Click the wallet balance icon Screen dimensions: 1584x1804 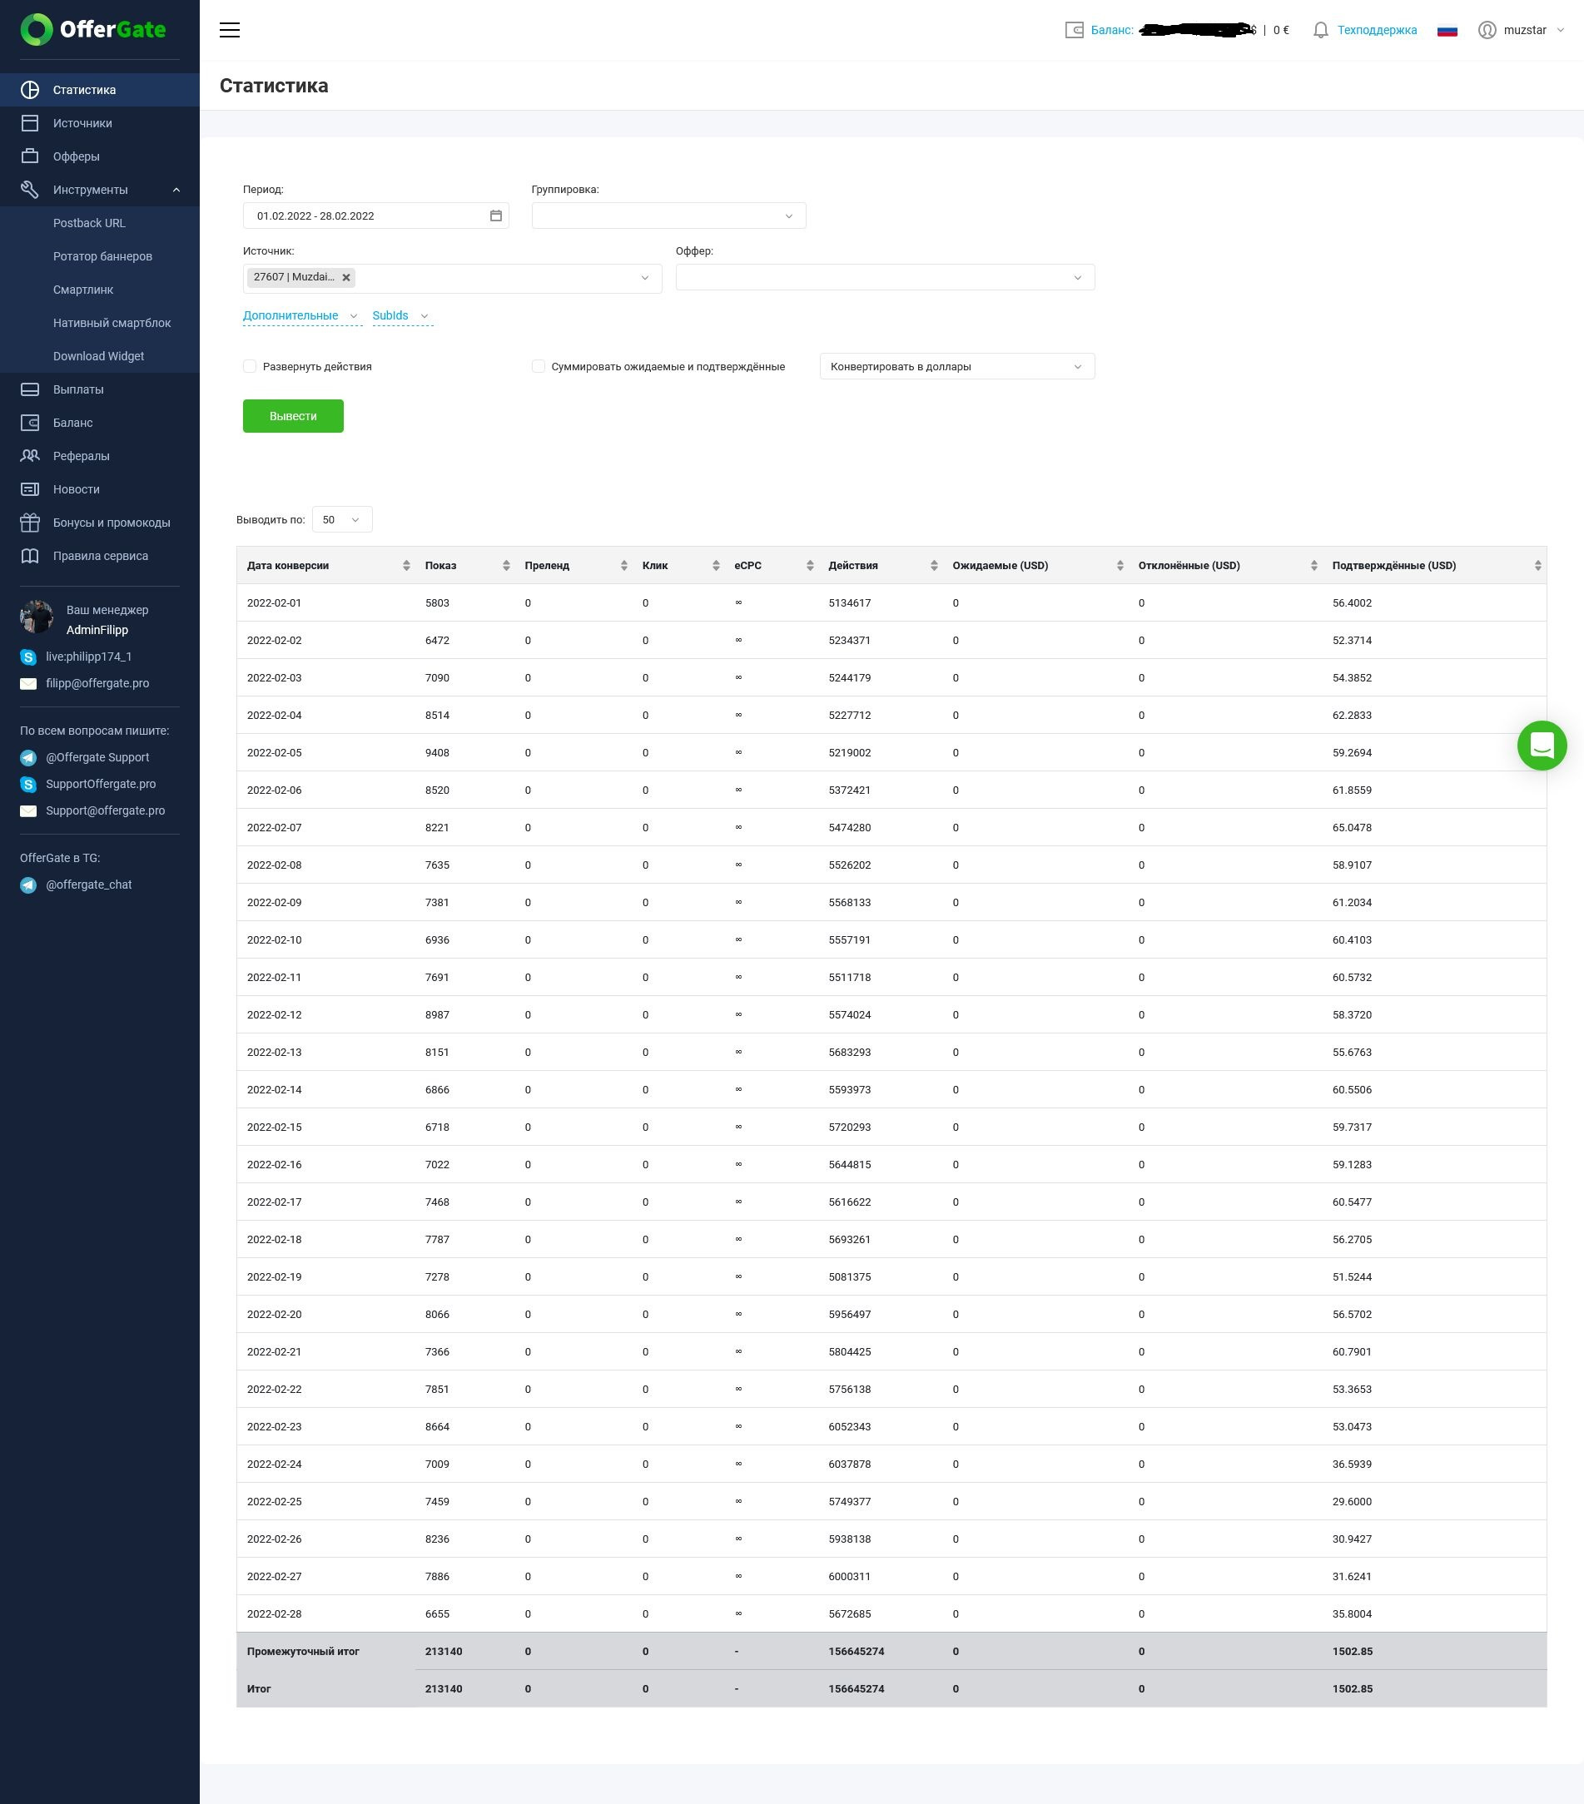(1074, 30)
